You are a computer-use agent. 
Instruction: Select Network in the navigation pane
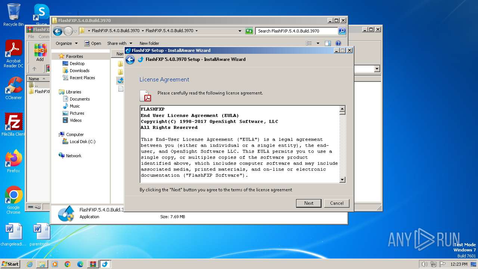(x=74, y=156)
